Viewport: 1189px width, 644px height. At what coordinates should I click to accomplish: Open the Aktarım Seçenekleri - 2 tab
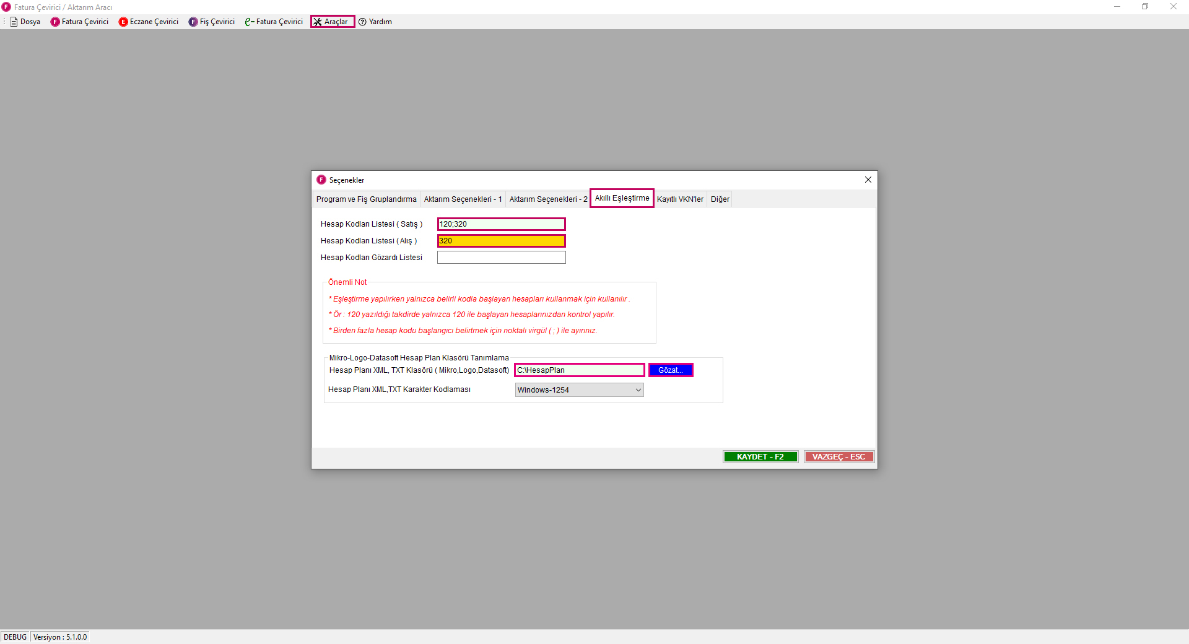coord(548,199)
